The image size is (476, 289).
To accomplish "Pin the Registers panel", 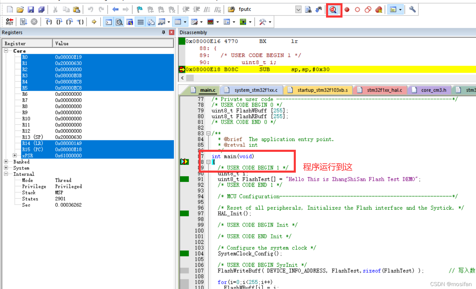I will [x=163, y=32].
